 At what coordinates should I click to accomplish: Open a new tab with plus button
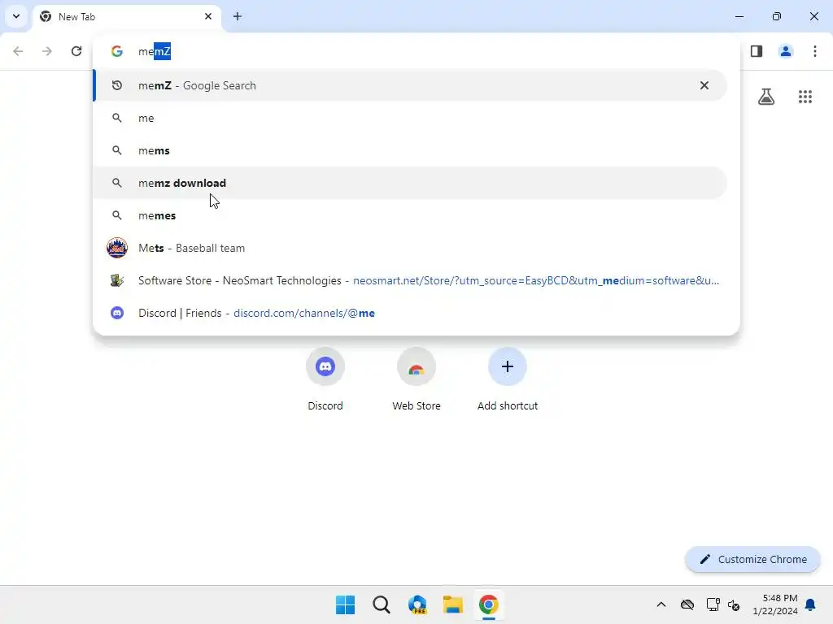[x=238, y=16]
